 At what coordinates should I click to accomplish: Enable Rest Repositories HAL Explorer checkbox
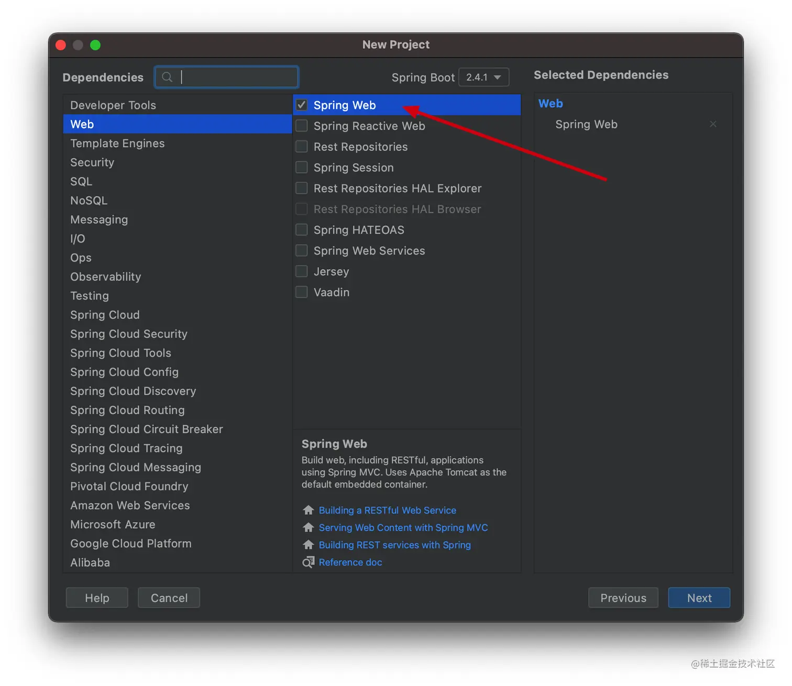point(302,188)
